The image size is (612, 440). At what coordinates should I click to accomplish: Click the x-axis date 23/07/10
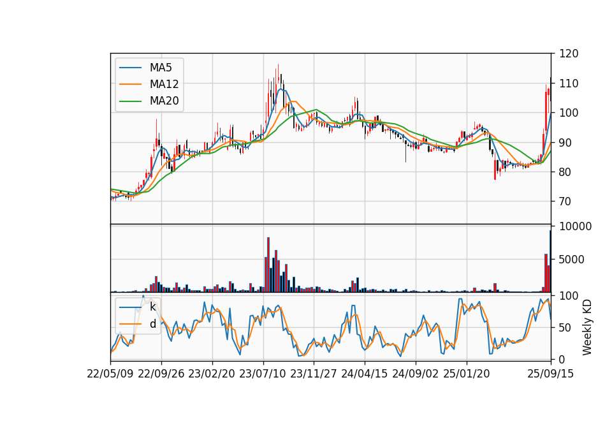tap(263, 374)
